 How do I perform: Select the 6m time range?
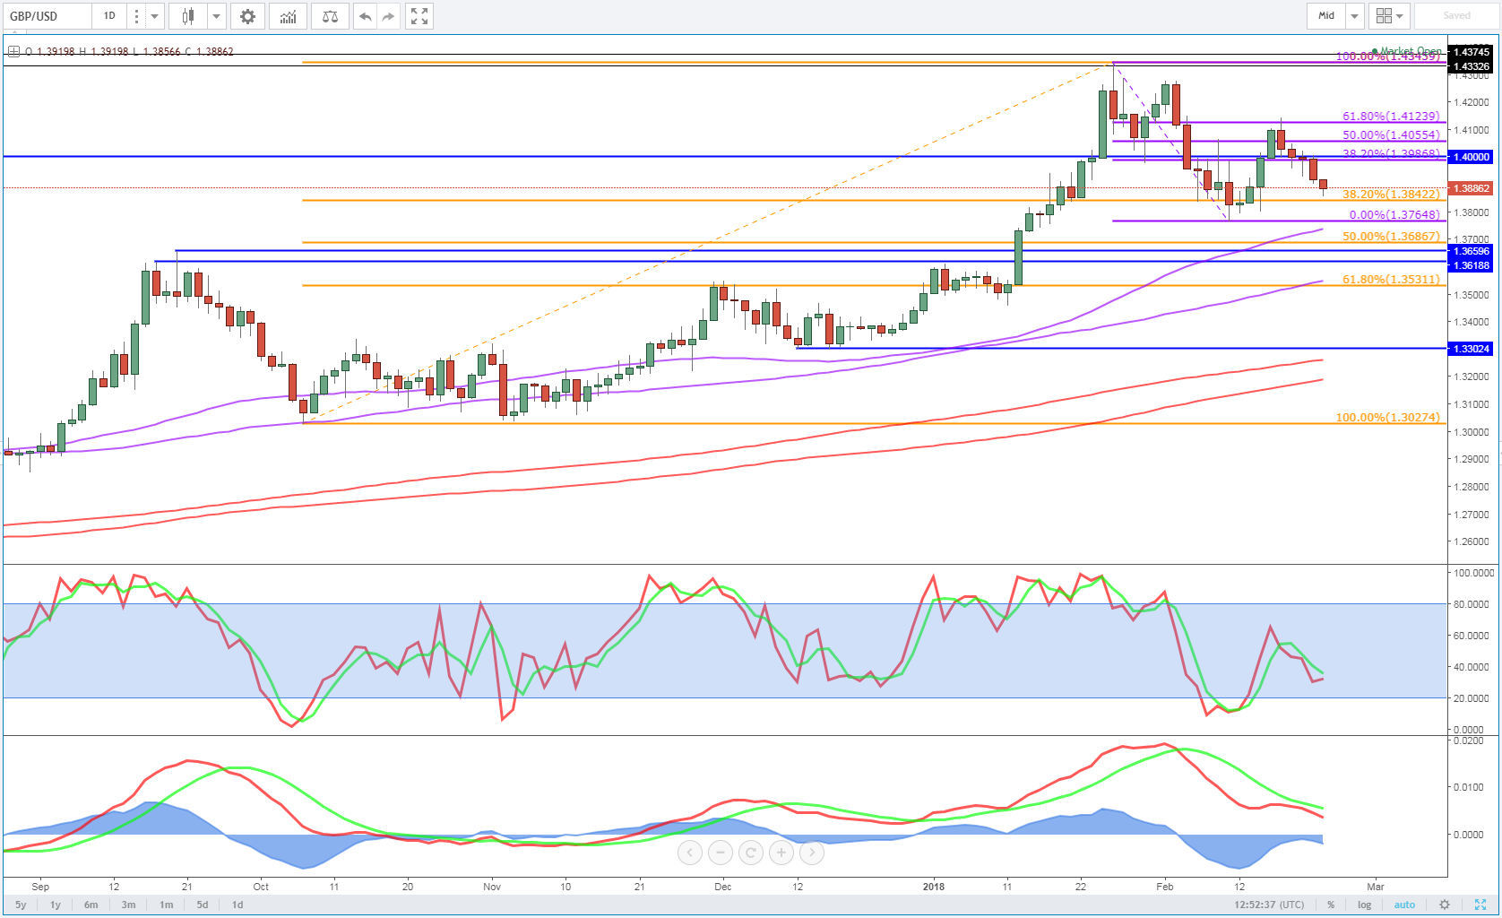click(91, 905)
